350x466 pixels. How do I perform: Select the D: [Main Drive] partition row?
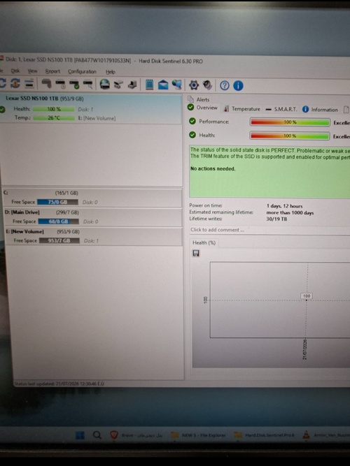point(92,217)
